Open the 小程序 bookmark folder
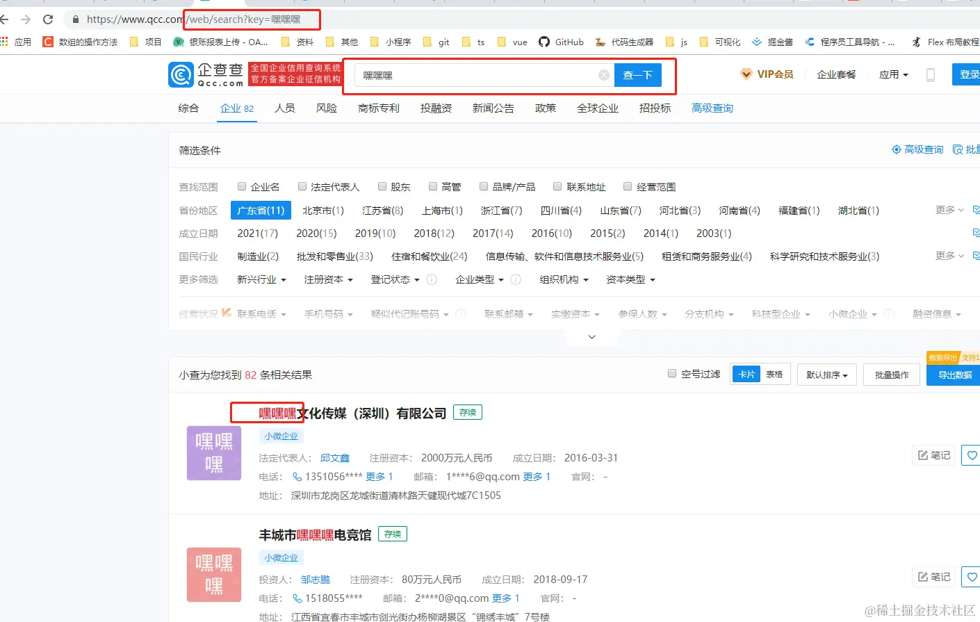980x622 pixels. pyautogui.click(x=391, y=42)
